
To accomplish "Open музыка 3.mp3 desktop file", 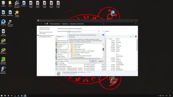I will point(44,4).
